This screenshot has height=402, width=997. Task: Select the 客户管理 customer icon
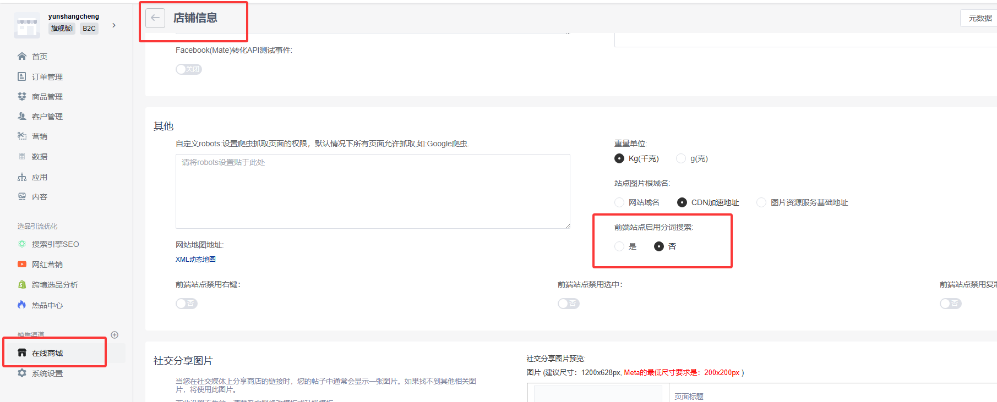click(22, 116)
